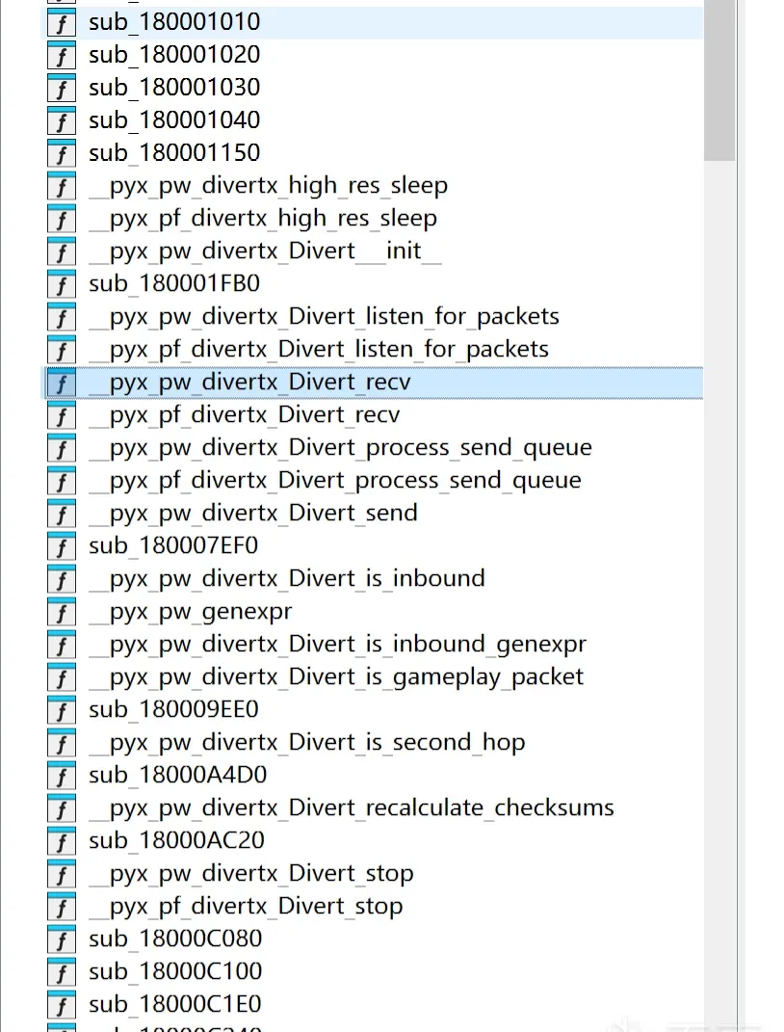Select function name sub_180001040
The height and width of the screenshot is (1032, 784).
pos(174,119)
